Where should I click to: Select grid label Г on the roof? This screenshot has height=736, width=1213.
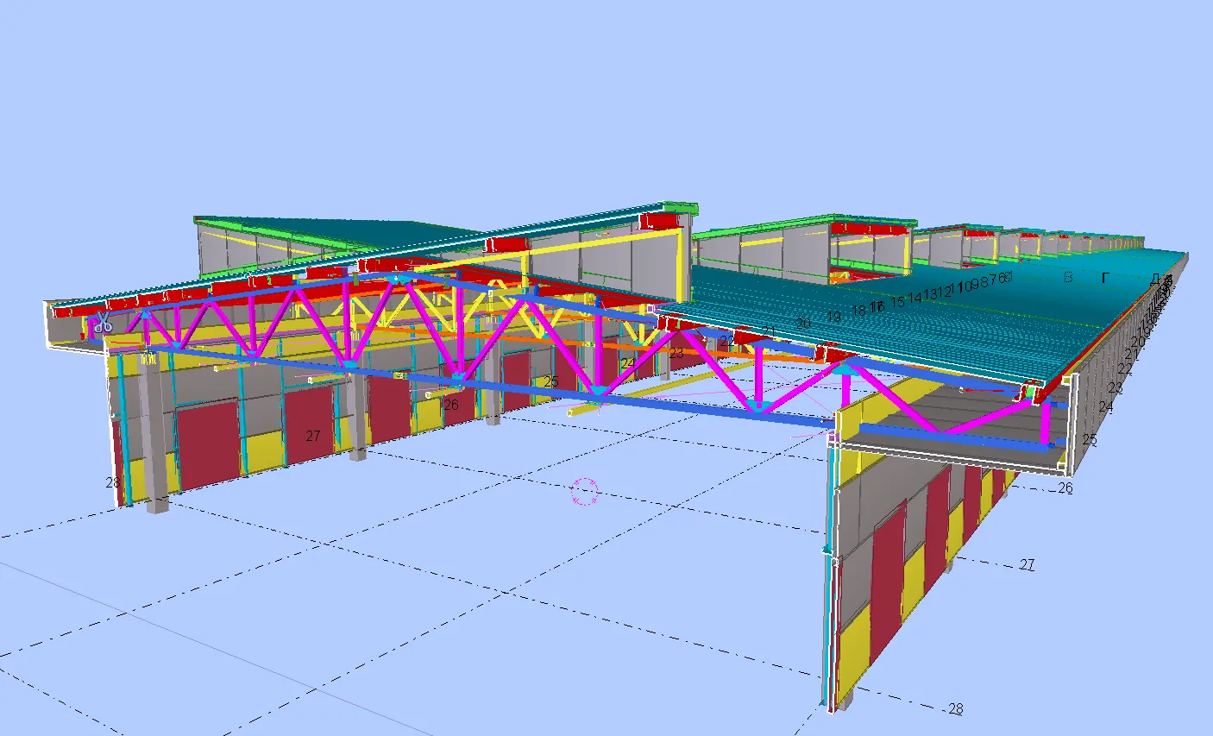[1106, 278]
